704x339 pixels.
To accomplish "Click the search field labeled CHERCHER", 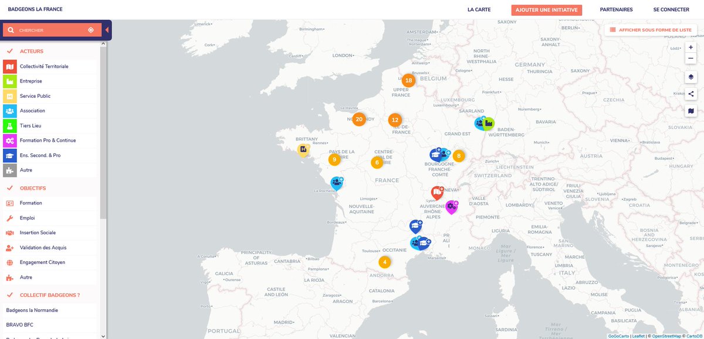I will click(x=52, y=30).
